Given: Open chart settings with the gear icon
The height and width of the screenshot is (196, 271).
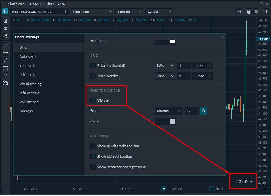Looking at the screenshot, I should 256,11.
